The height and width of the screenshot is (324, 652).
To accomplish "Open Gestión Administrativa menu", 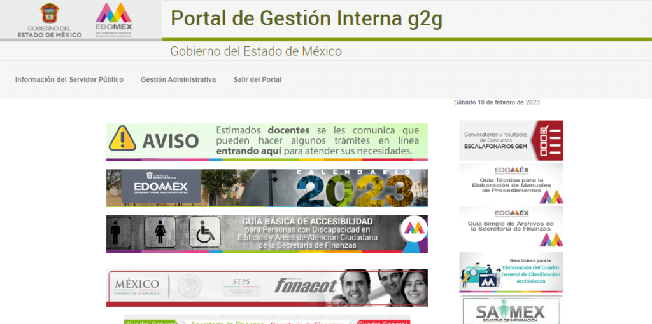I will pos(178,79).
